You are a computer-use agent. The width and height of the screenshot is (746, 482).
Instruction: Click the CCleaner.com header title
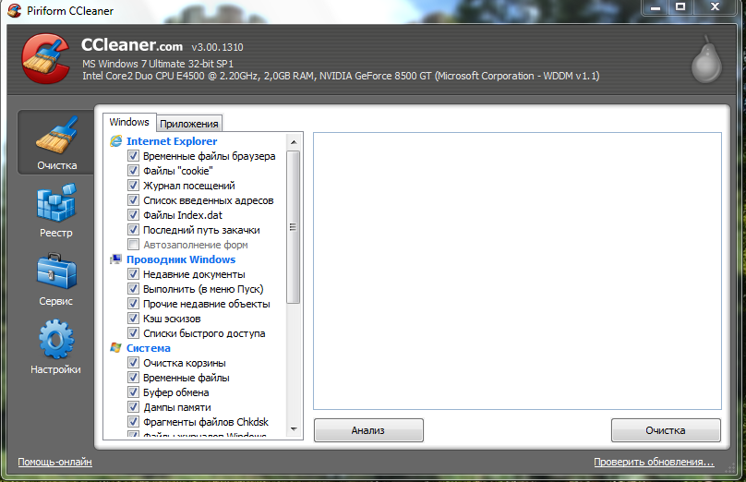(x=132, y=44)
